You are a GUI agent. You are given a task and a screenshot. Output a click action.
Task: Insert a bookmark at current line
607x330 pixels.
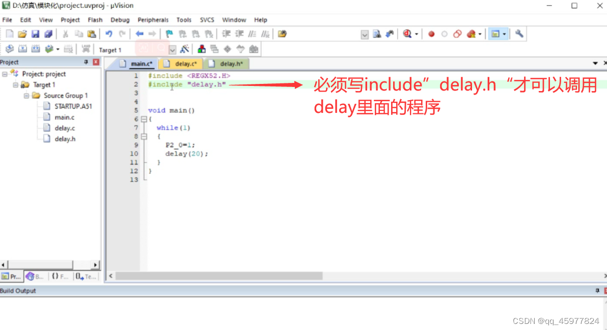[x=168, y=34]
